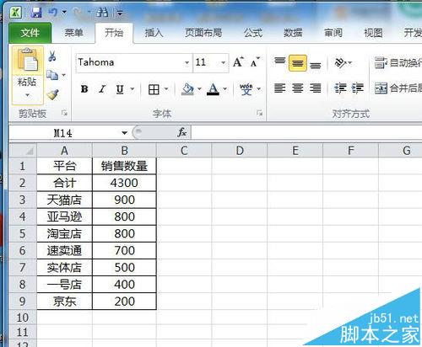Open the Borders dropdown arrow

point(166,89)
